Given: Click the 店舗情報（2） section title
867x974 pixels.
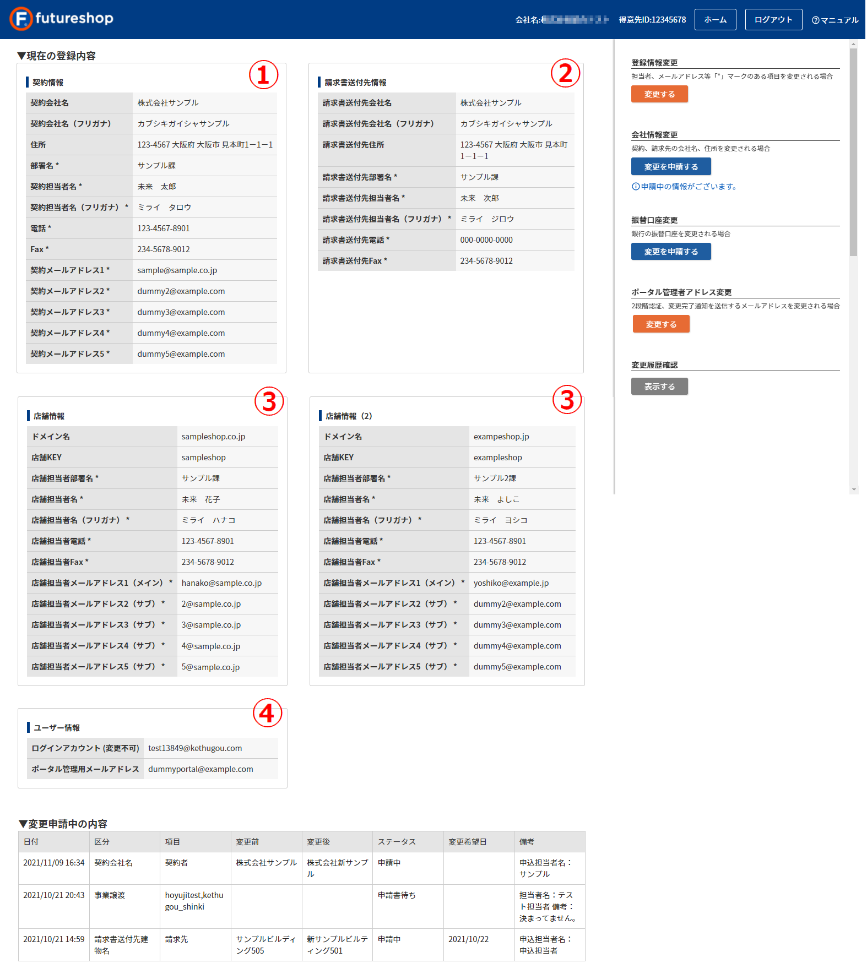Looking at the screenshot, I should coord(349,416).
